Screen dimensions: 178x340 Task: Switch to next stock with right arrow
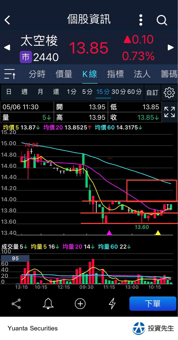(x=171, y=48)
